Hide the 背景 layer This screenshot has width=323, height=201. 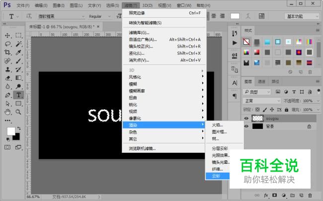[246, 127]
